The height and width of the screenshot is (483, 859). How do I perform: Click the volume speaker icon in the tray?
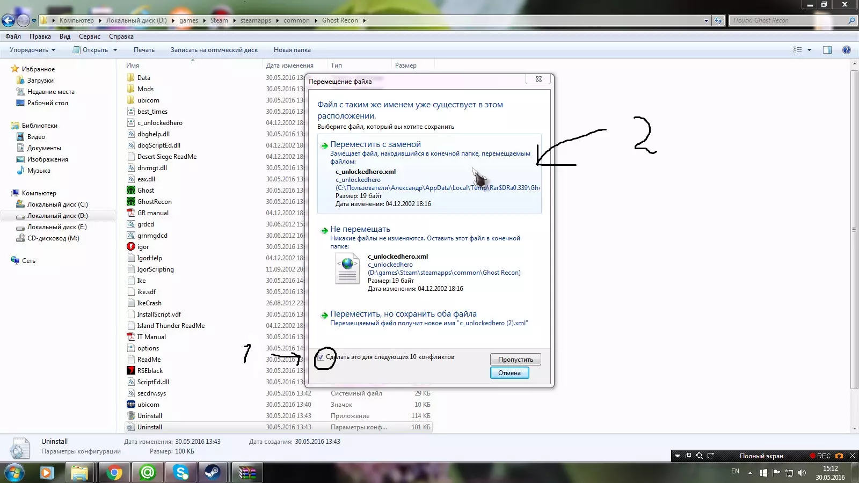(802, 473)
